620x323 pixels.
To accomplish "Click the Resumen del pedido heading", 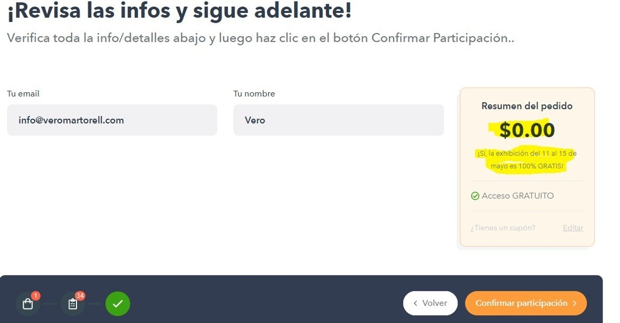I will pos(527,106).
